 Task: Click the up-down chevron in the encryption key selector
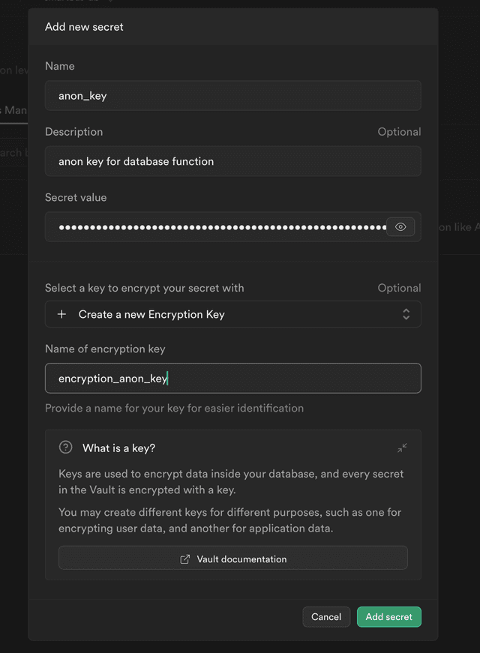click(406, 314)
